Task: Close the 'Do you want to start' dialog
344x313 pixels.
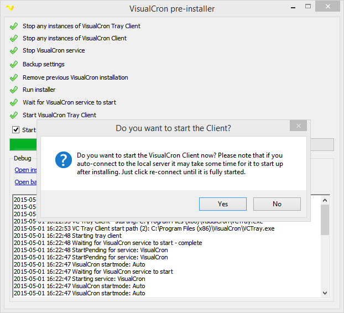Action: point(298,127)
